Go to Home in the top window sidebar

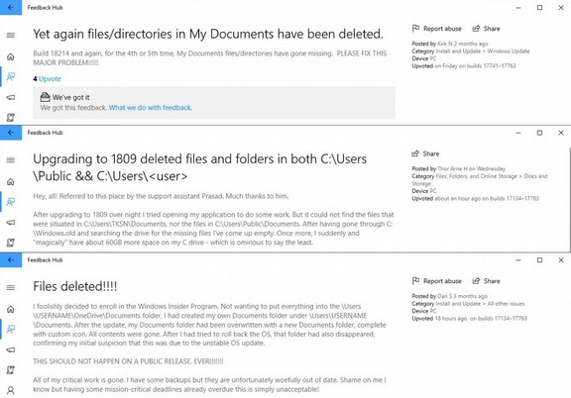click(x=11, y=56)
